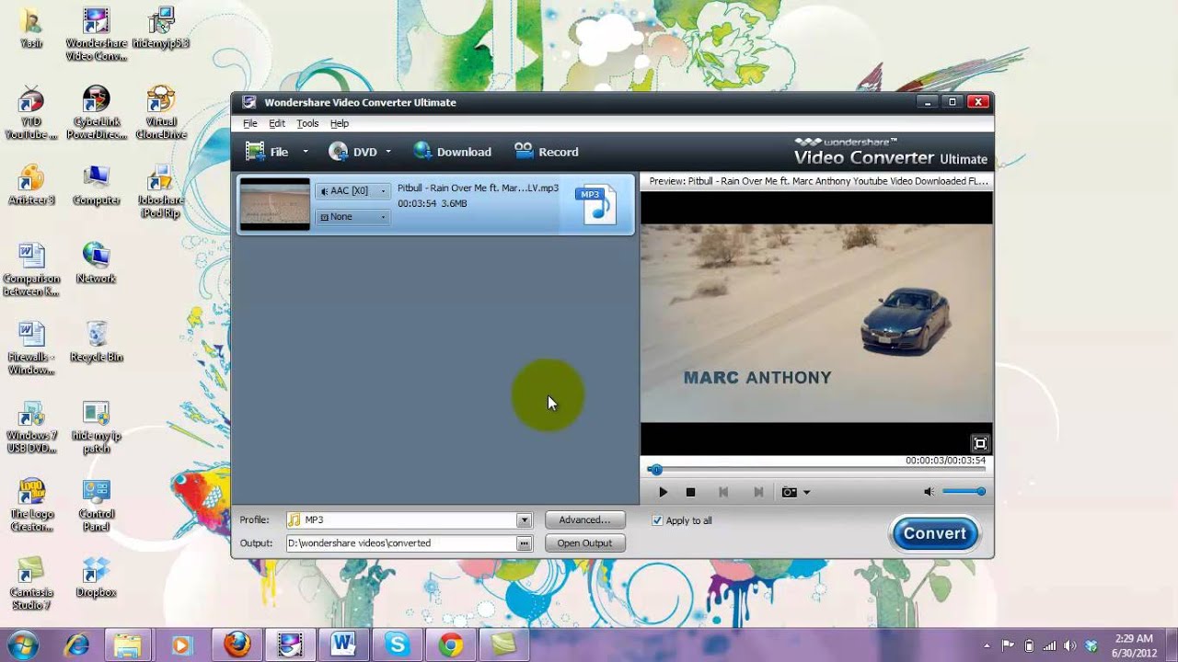Expand the snapshot options arrow
1178x662 pixels.
tap(806, 493)
